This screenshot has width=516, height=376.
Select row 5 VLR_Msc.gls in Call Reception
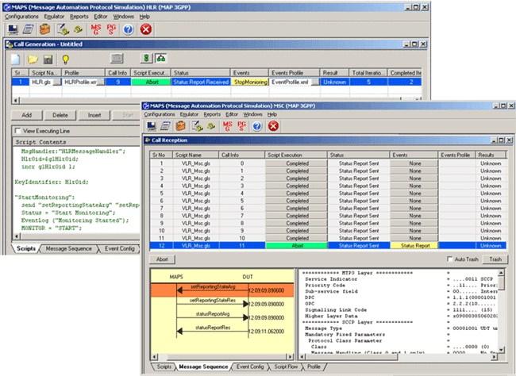(328, 194)
